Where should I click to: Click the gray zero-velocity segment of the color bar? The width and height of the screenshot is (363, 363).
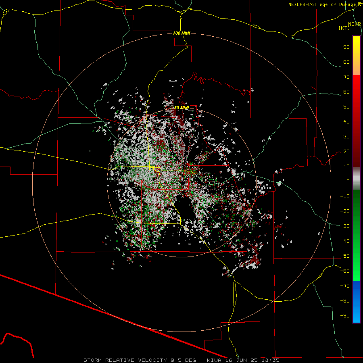tap(356, 179)
